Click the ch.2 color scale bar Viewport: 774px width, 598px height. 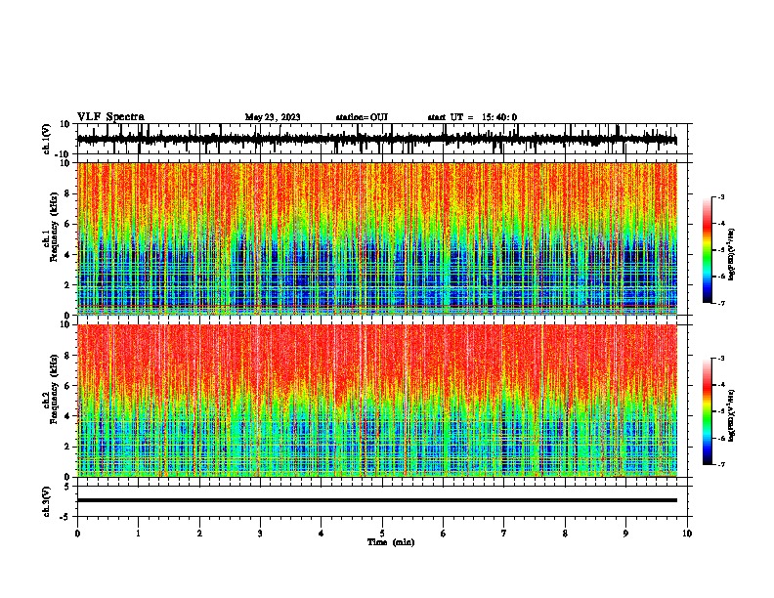[708, 411]
